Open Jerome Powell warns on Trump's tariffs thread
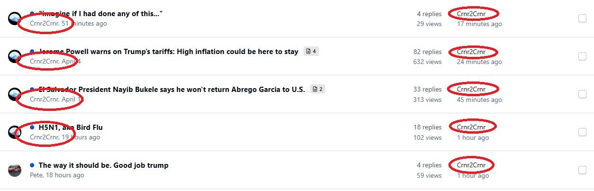Image resolution: width=594 pixels, height=191 pixels. click(168, 51)
